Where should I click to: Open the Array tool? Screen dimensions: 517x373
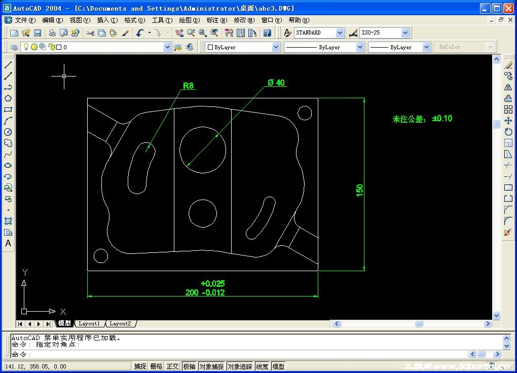(508, 109)
